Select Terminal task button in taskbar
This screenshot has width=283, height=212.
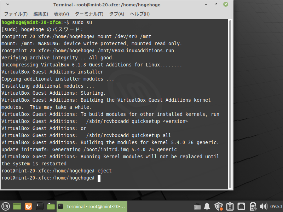tap(92, 206)
